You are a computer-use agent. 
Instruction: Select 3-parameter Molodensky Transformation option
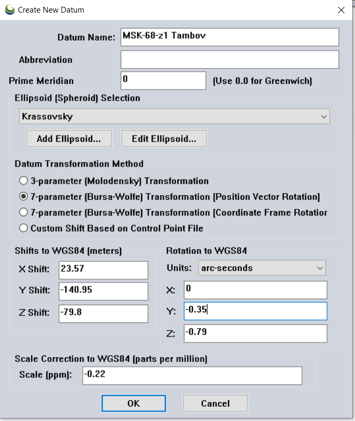(x=23, y=181)
